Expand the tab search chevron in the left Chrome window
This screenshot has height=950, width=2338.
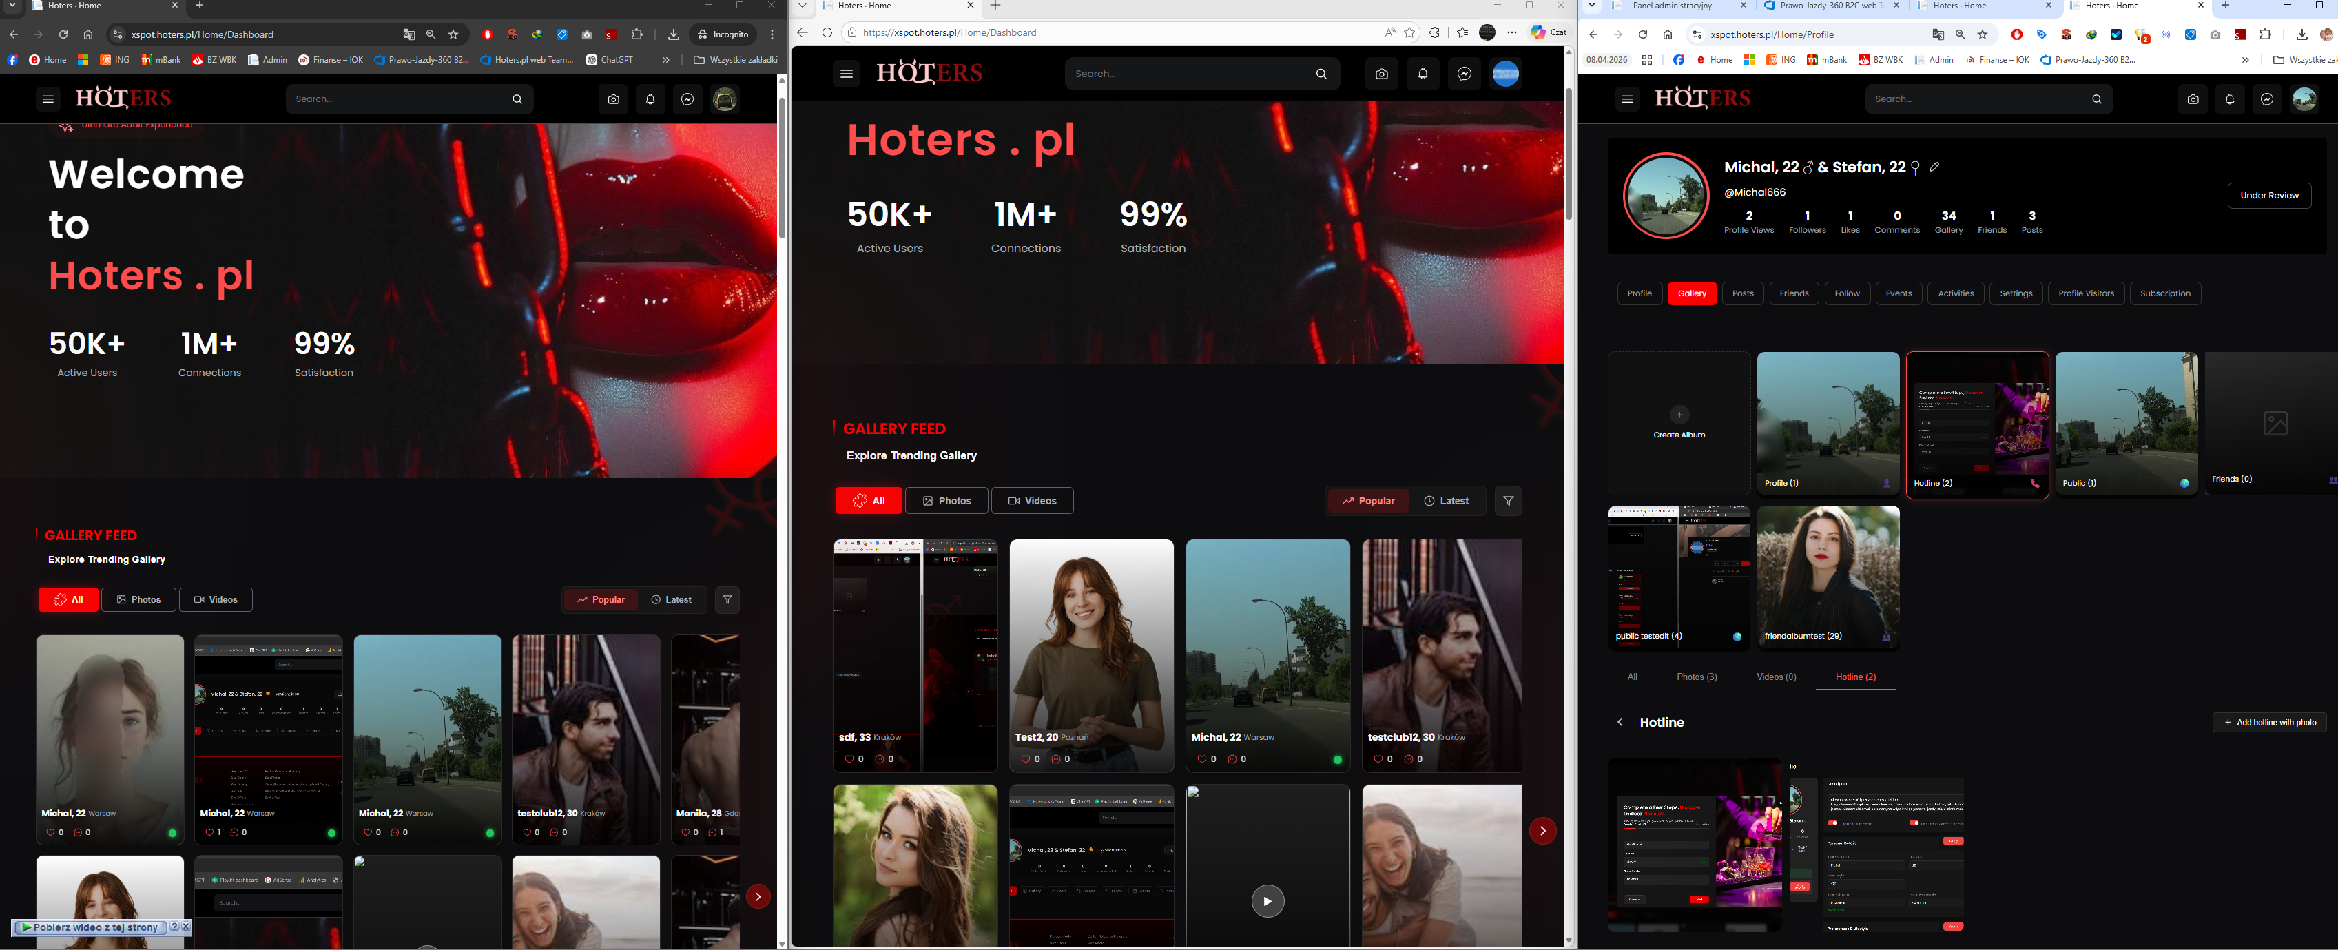[x=12, y=6]
